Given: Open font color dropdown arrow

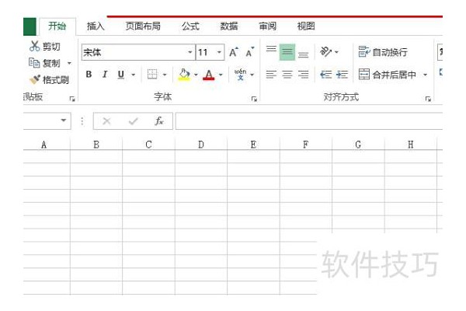Looking at the screenshot, I should [221, 75].
